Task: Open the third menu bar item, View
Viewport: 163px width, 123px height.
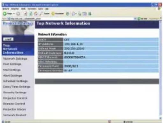Action: (x=23, y=9)
